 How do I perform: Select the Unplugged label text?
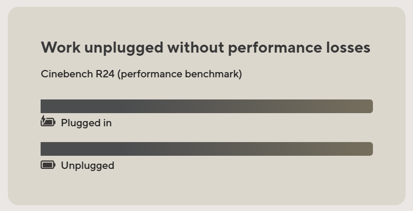pos(88,166)
